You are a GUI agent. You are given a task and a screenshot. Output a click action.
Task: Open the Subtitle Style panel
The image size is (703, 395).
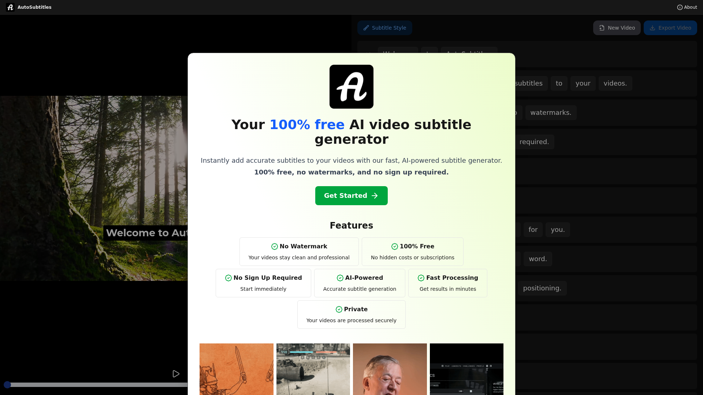pos(384,28)
